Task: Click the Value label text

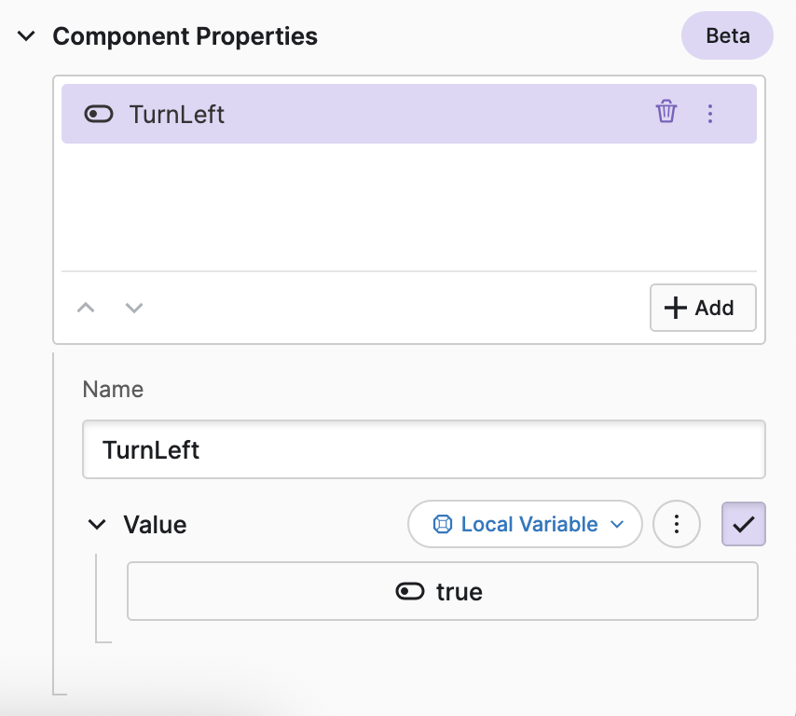Action: click(x=155, y=524)
